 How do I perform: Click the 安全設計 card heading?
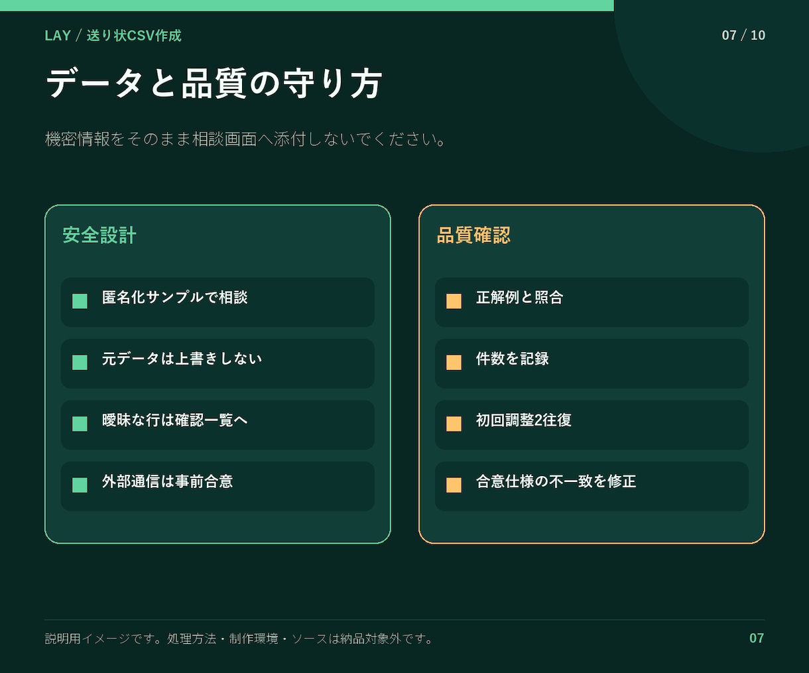pos(99,235)
